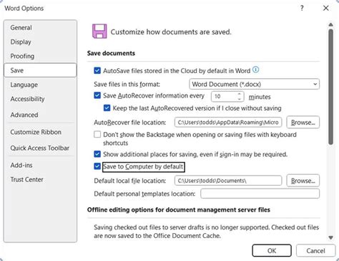Open the Display options category
Screen dimensions: 339x261
tap(40, 42)
